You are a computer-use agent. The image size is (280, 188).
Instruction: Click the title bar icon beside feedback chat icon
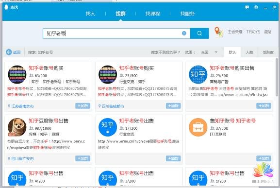[256, 7]
